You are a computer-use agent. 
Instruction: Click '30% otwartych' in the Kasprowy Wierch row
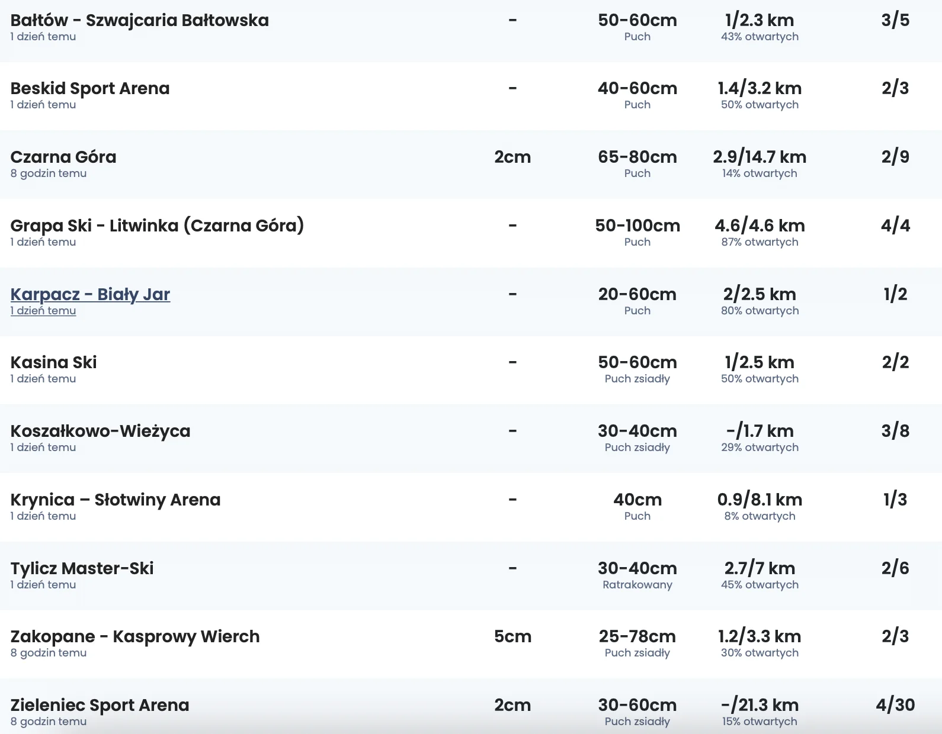[x=760, y=653]
